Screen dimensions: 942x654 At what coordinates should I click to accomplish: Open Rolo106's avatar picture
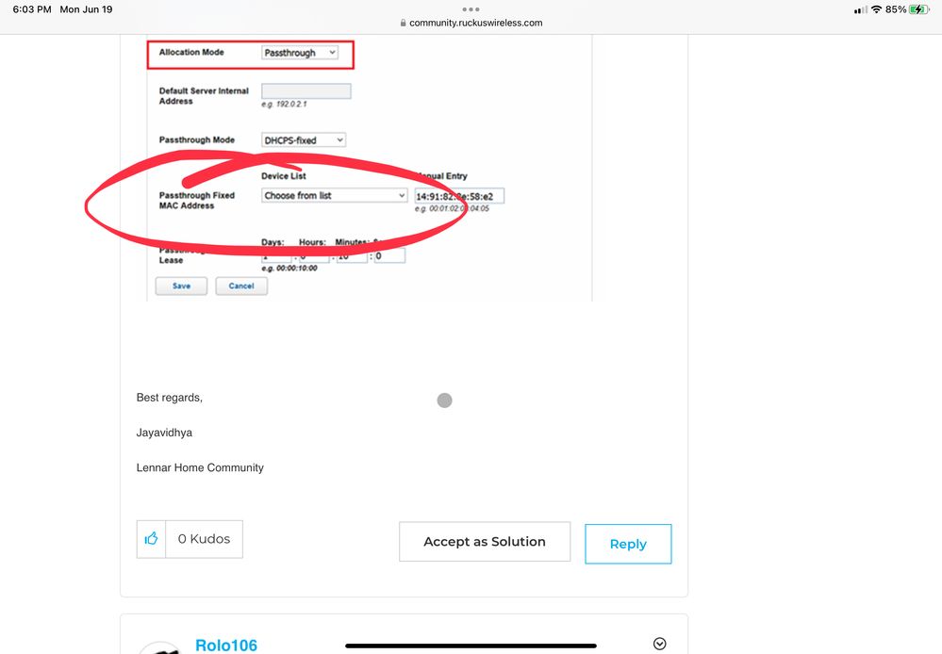159,646
